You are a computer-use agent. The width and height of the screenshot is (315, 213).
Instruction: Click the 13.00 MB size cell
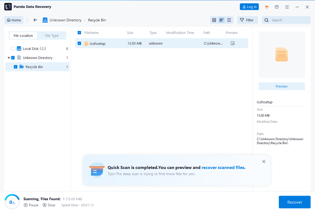click(x=134, y=43)
